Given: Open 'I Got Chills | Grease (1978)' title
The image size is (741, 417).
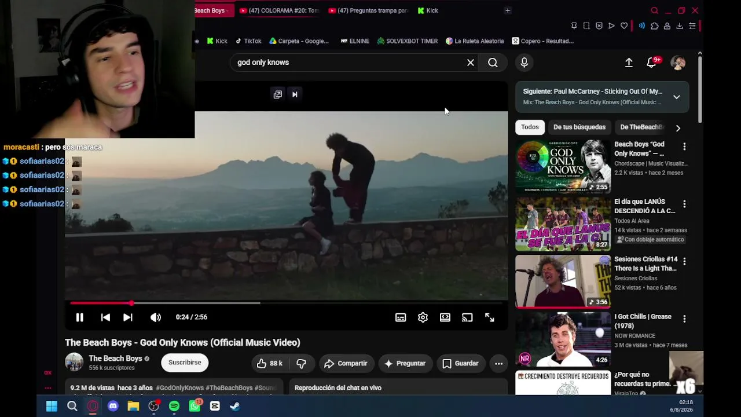Looking at the screenshot, I should [643, 321].
